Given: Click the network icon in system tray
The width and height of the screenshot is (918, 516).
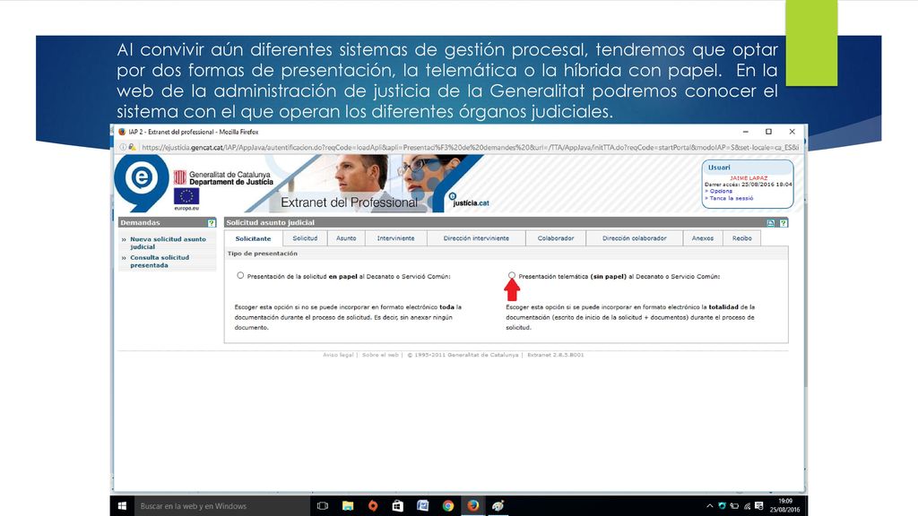Looking at the screenshot, I should click(747, 506).
